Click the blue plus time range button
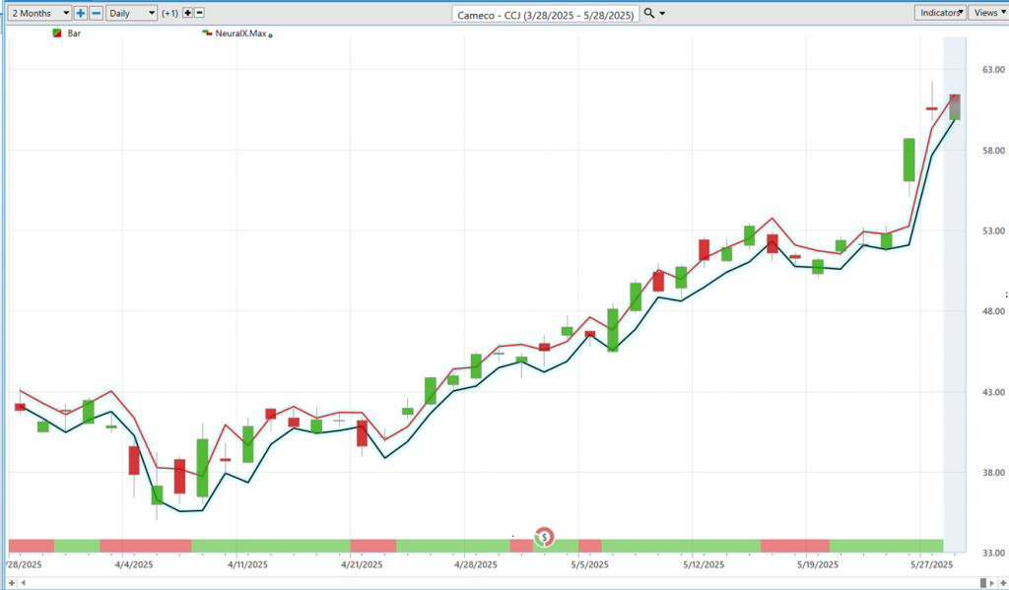Screen dimensions: 1009x590 pos(81,13)
